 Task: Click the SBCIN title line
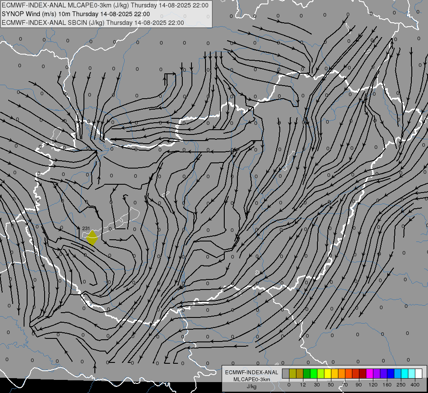pyautogui.click(x=93, y=23)
